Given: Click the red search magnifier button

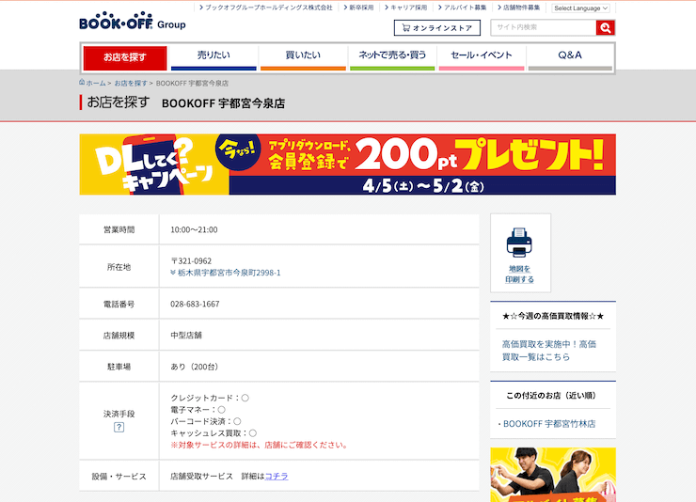Looking at the screenshot, I should tap(606, 28).
